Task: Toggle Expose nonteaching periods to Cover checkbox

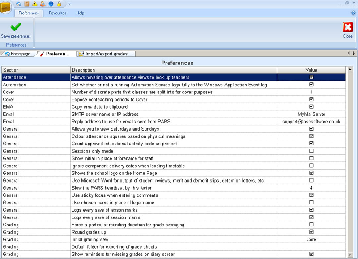Action: pyautogui.click(x=311, y=99)
